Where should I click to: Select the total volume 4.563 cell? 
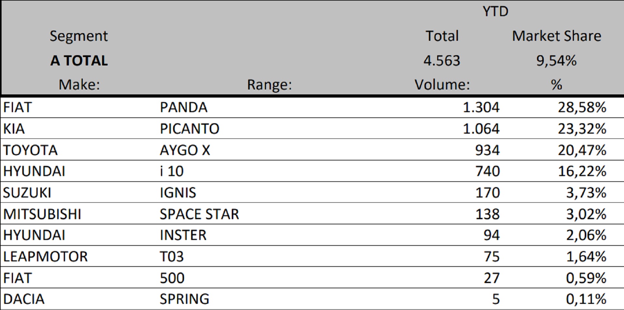coord(442,61)
